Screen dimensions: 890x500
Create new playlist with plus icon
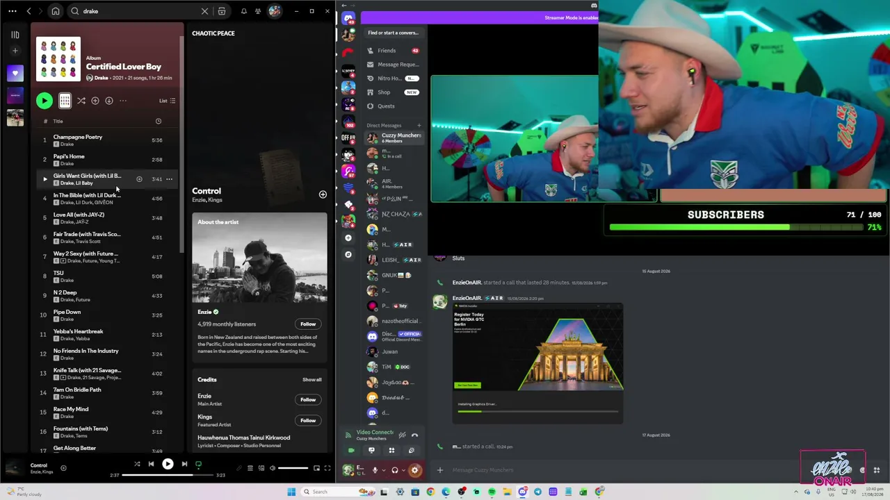click(x=15, y=51)
